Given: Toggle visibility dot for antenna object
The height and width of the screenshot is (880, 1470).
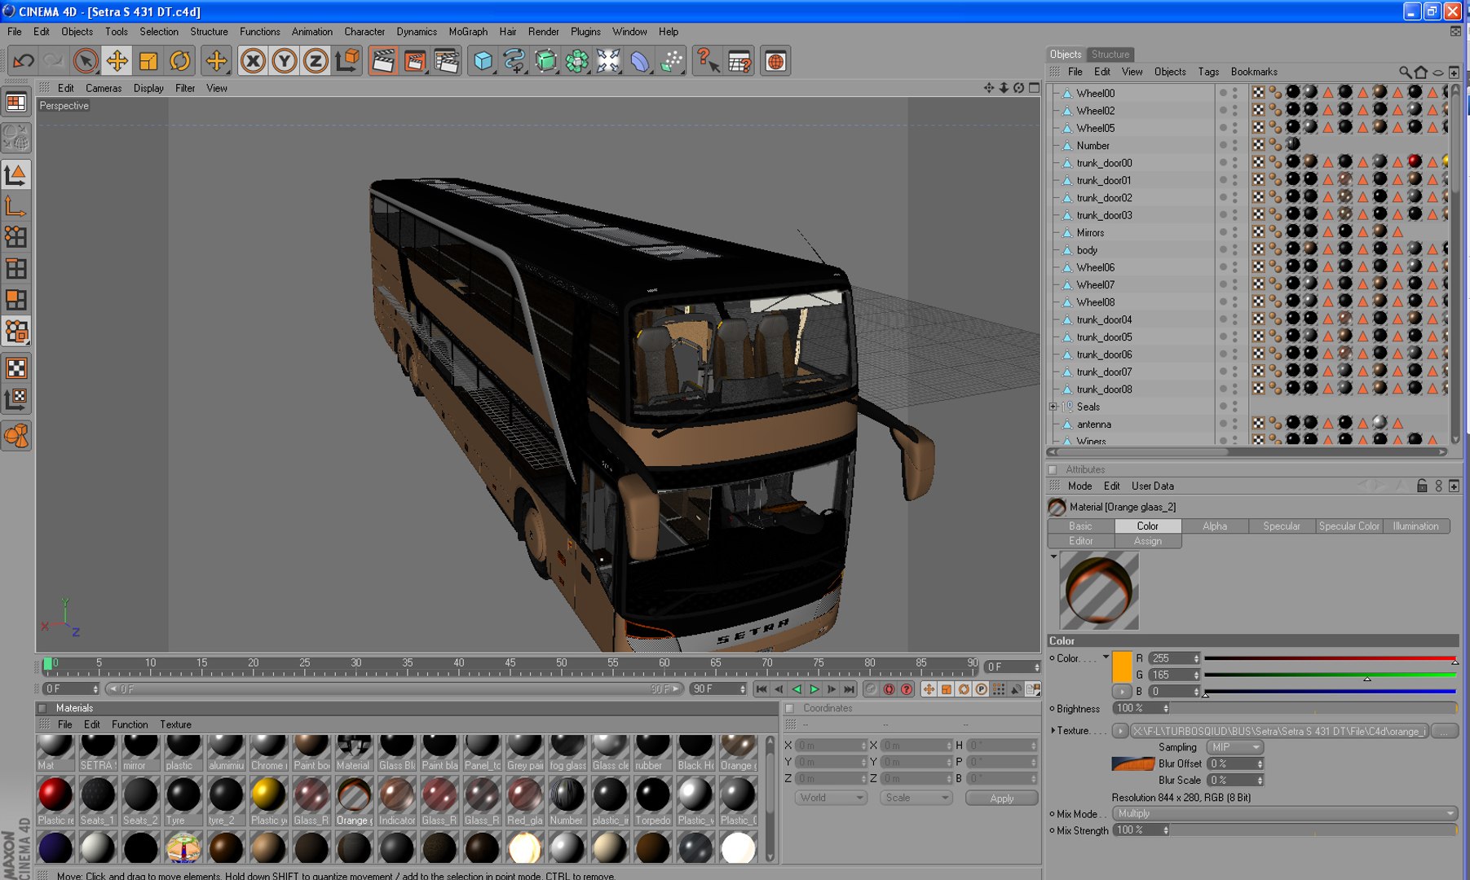Looking at the screenshot, I should pos(1223,424).
